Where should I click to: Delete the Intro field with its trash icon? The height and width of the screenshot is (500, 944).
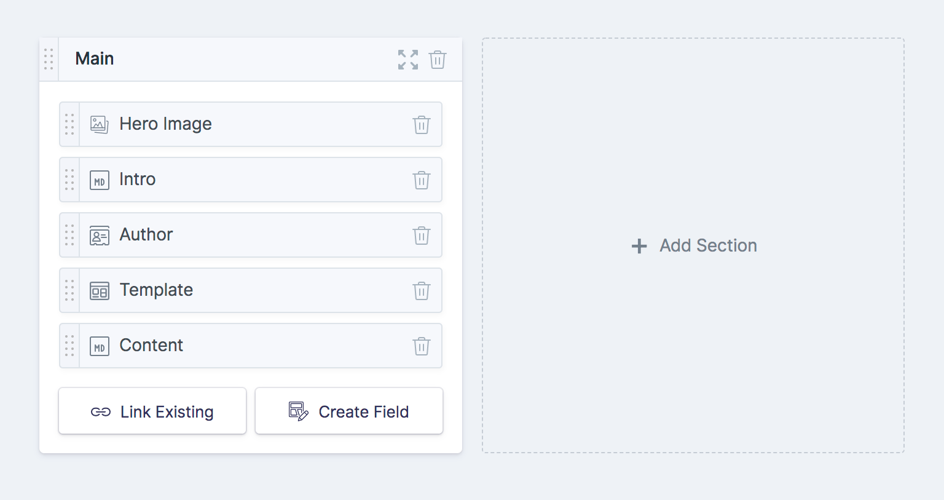(422, 180)
